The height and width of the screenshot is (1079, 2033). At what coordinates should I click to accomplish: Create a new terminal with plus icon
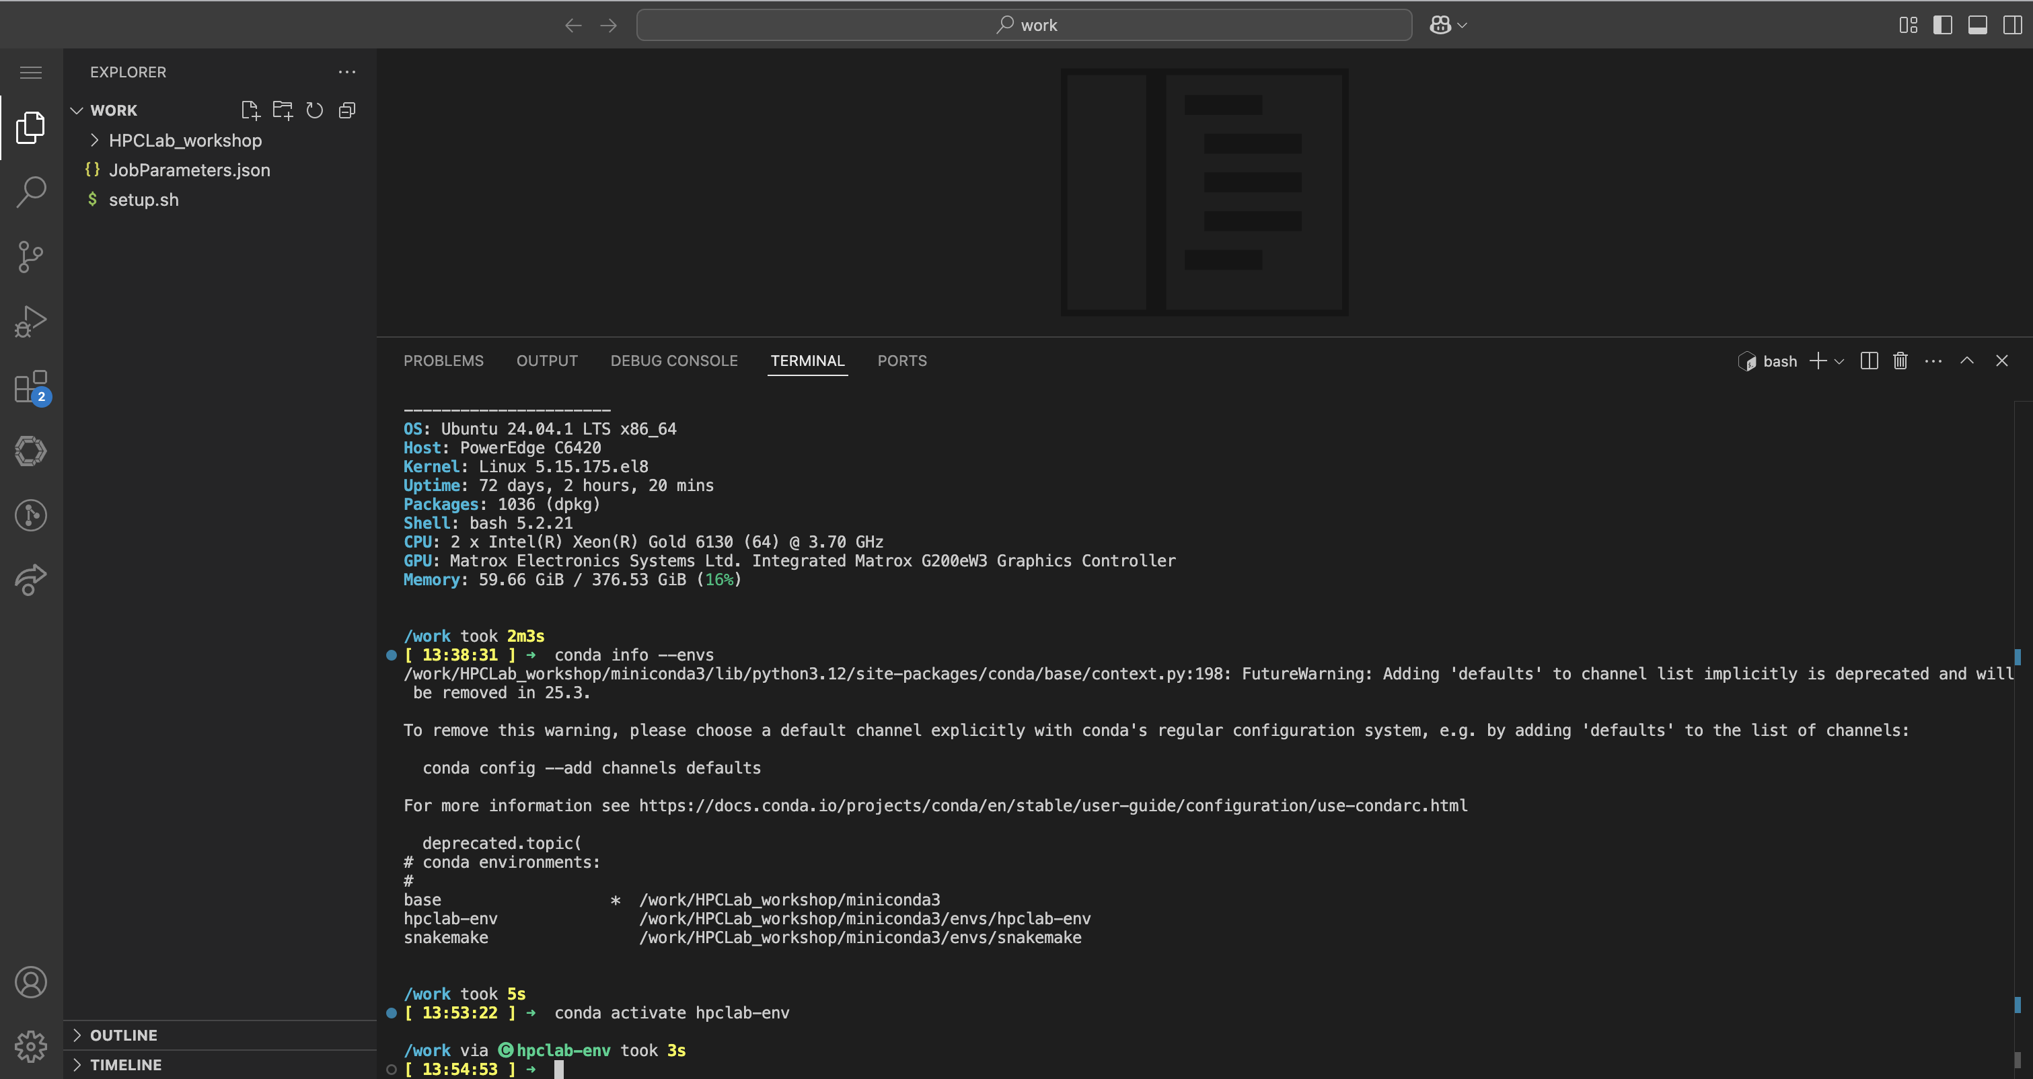(x=1818, y=361)
